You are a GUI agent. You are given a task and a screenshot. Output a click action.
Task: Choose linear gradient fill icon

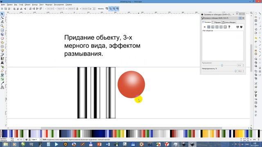pos(213,27)
